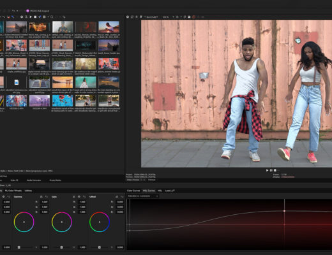Select the purple-tinted clip thumbnail
This screenshot has height=255, width=332.
pyautogui.click(x=40, y=101)
